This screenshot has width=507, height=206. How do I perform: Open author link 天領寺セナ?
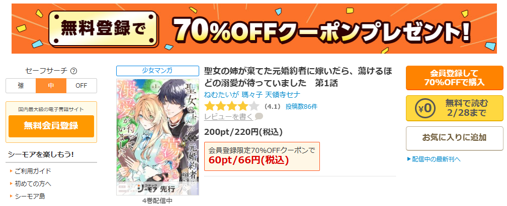(282, 95)
